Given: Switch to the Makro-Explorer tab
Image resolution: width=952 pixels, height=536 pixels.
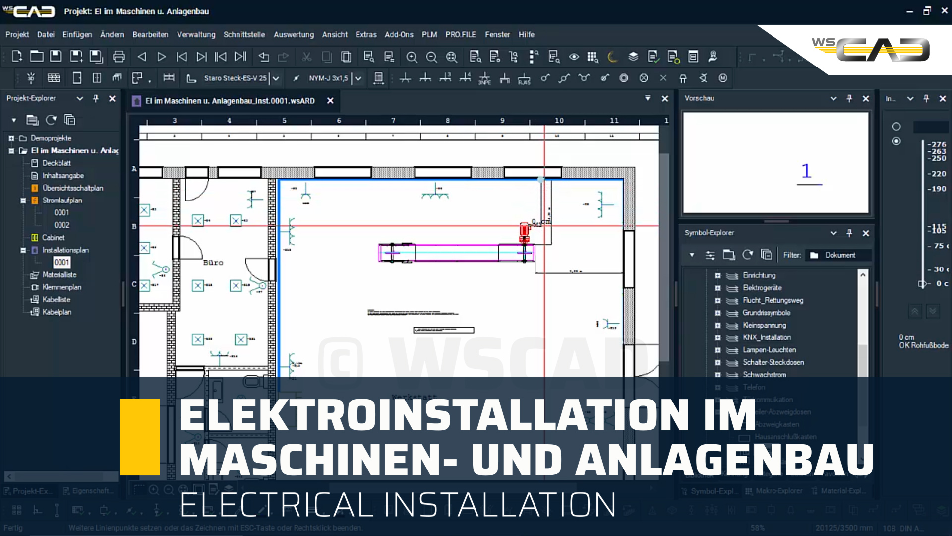Looking at the screenshot, I should coord(779,491).
